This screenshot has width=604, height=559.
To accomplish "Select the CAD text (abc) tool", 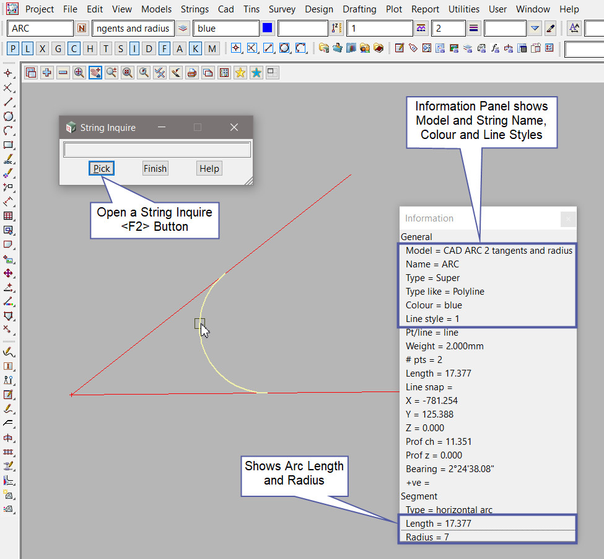I will click(x=8, y=159).
